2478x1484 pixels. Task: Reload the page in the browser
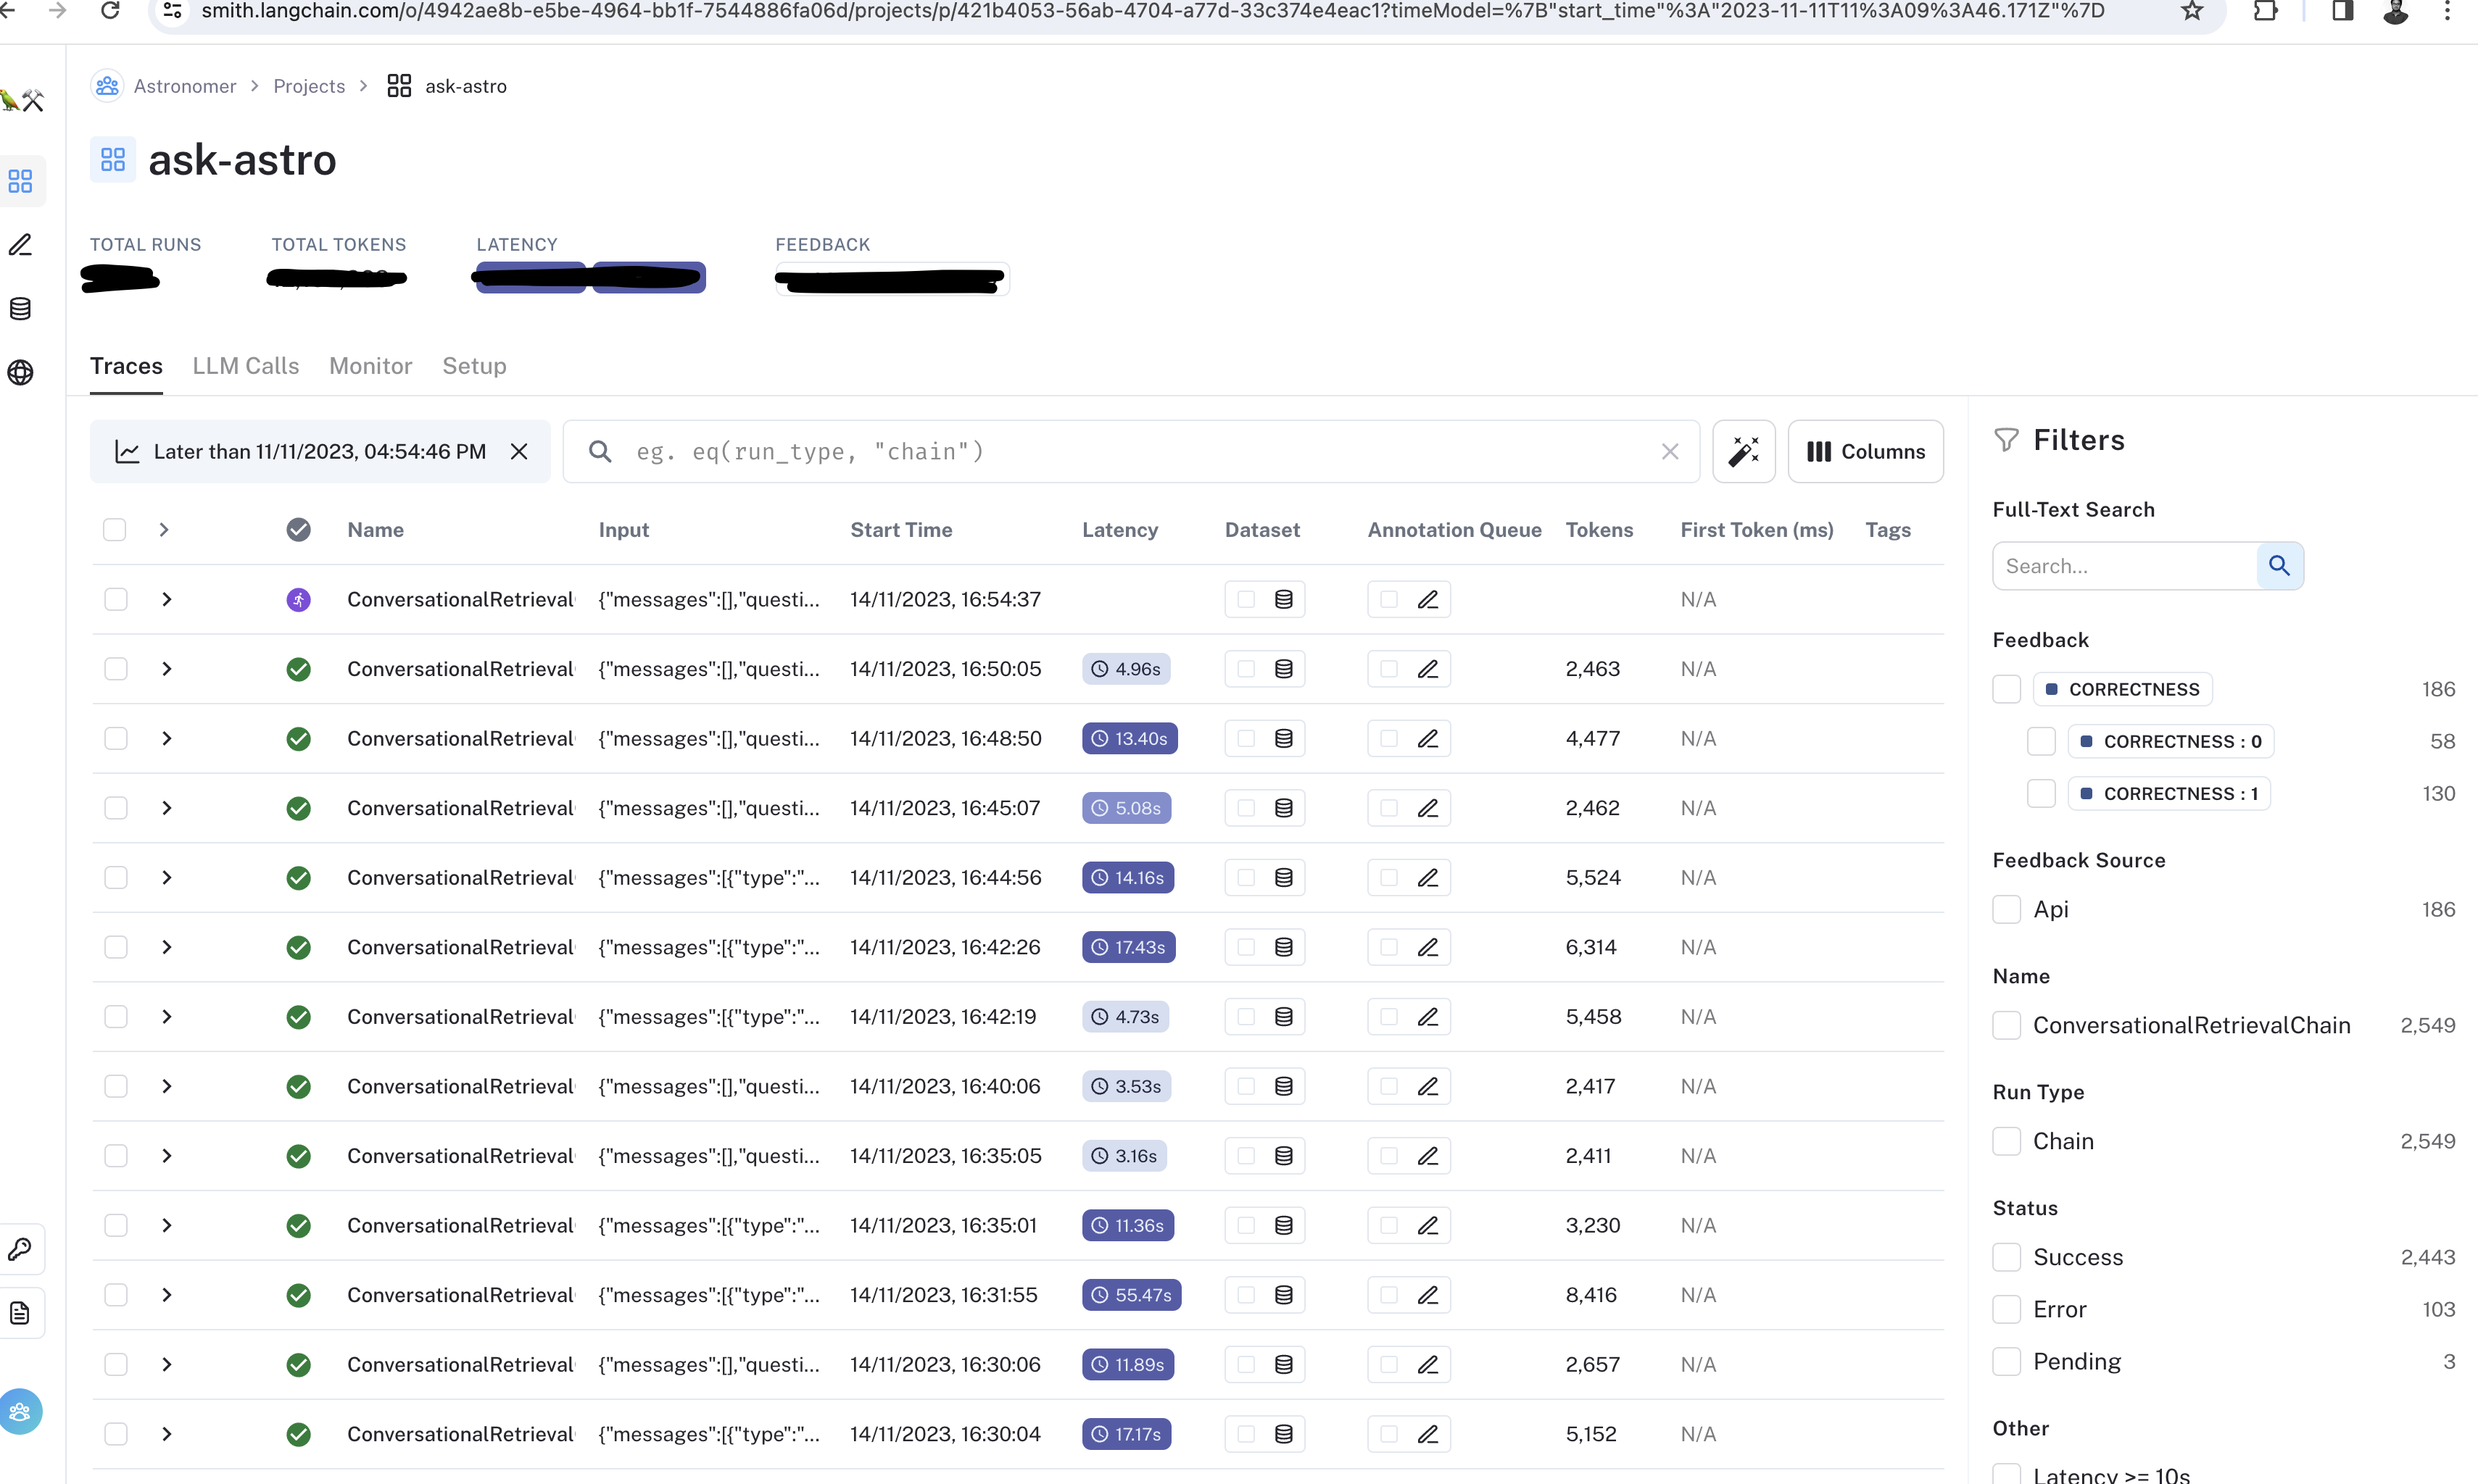point(110,11)
